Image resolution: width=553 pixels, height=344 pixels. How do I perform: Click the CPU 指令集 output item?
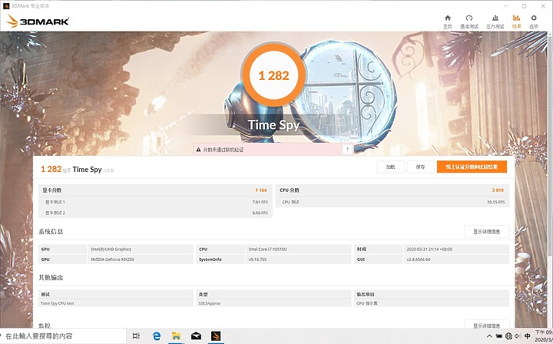pyautogui.click(x=367, y=303)
